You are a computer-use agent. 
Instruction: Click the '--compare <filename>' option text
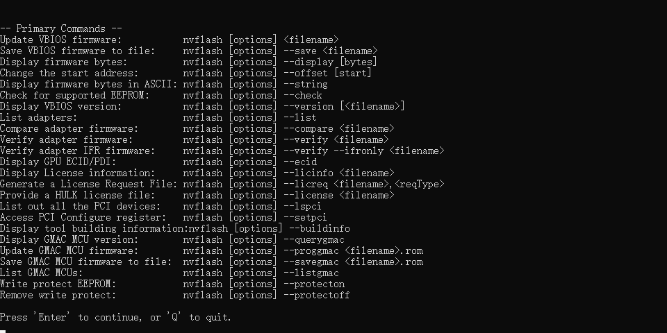338,128
